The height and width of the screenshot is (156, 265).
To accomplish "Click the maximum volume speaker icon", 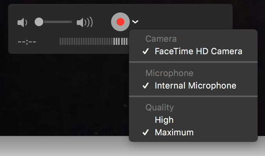I will pyautogui.click(x=85, y=22).
